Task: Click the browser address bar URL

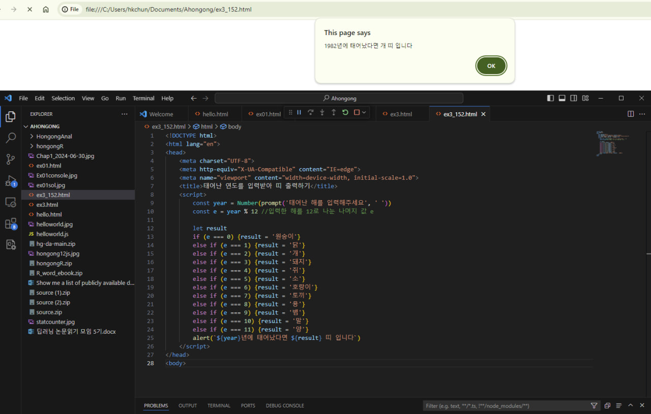Action: coord(168,9)
